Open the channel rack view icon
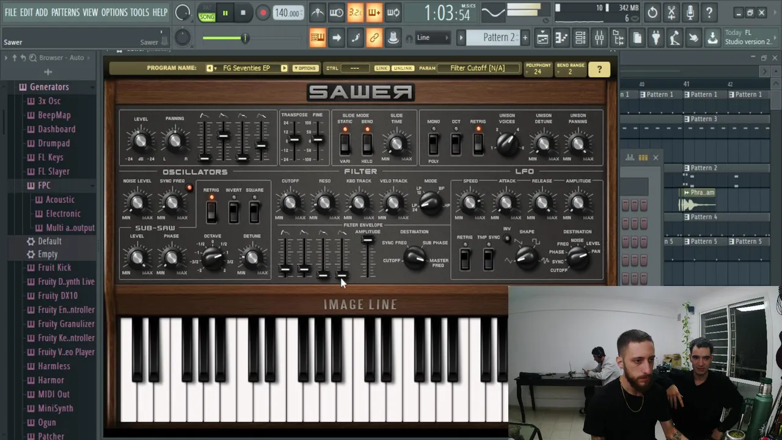The image size is (782, 440). (x=580, y=38)
